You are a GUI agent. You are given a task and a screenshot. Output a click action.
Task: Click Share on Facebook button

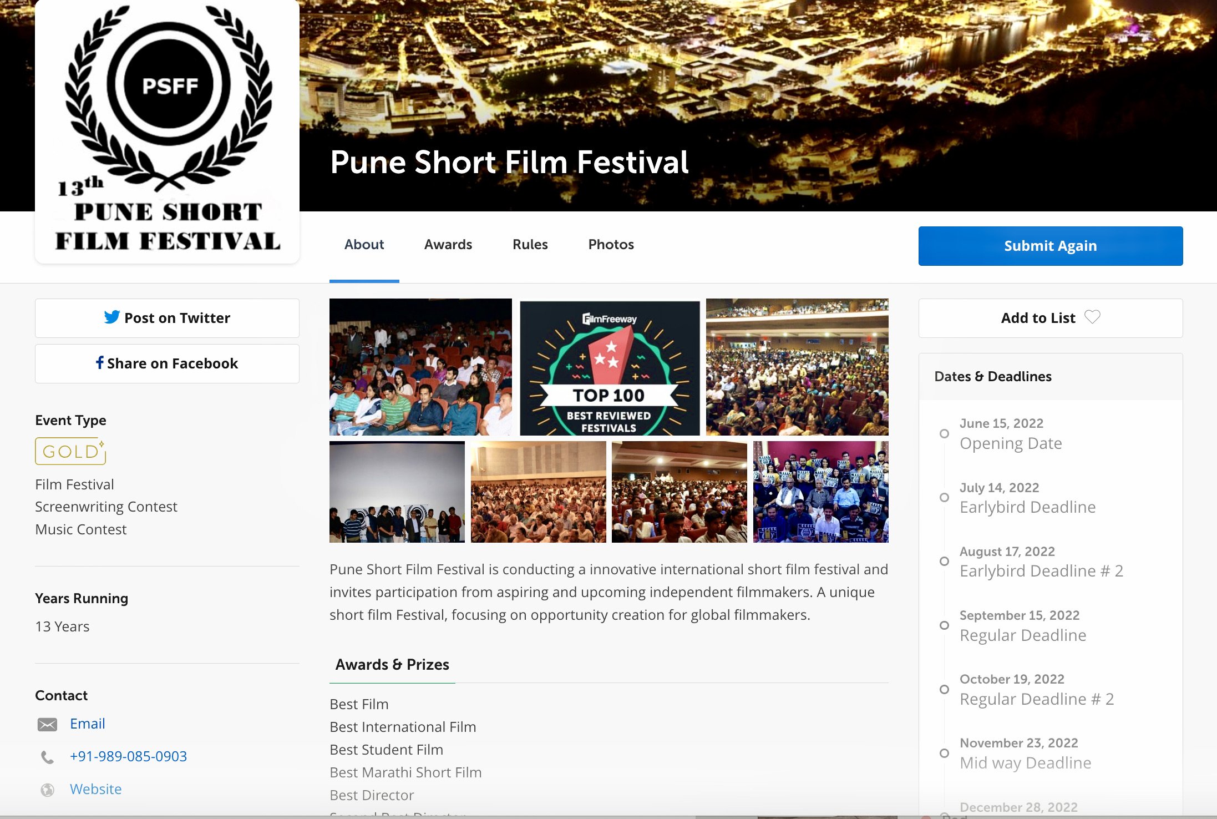point(167,363)
